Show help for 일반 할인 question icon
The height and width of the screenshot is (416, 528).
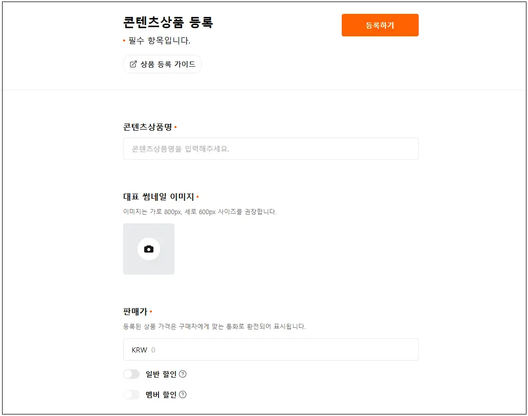[183, 375]
